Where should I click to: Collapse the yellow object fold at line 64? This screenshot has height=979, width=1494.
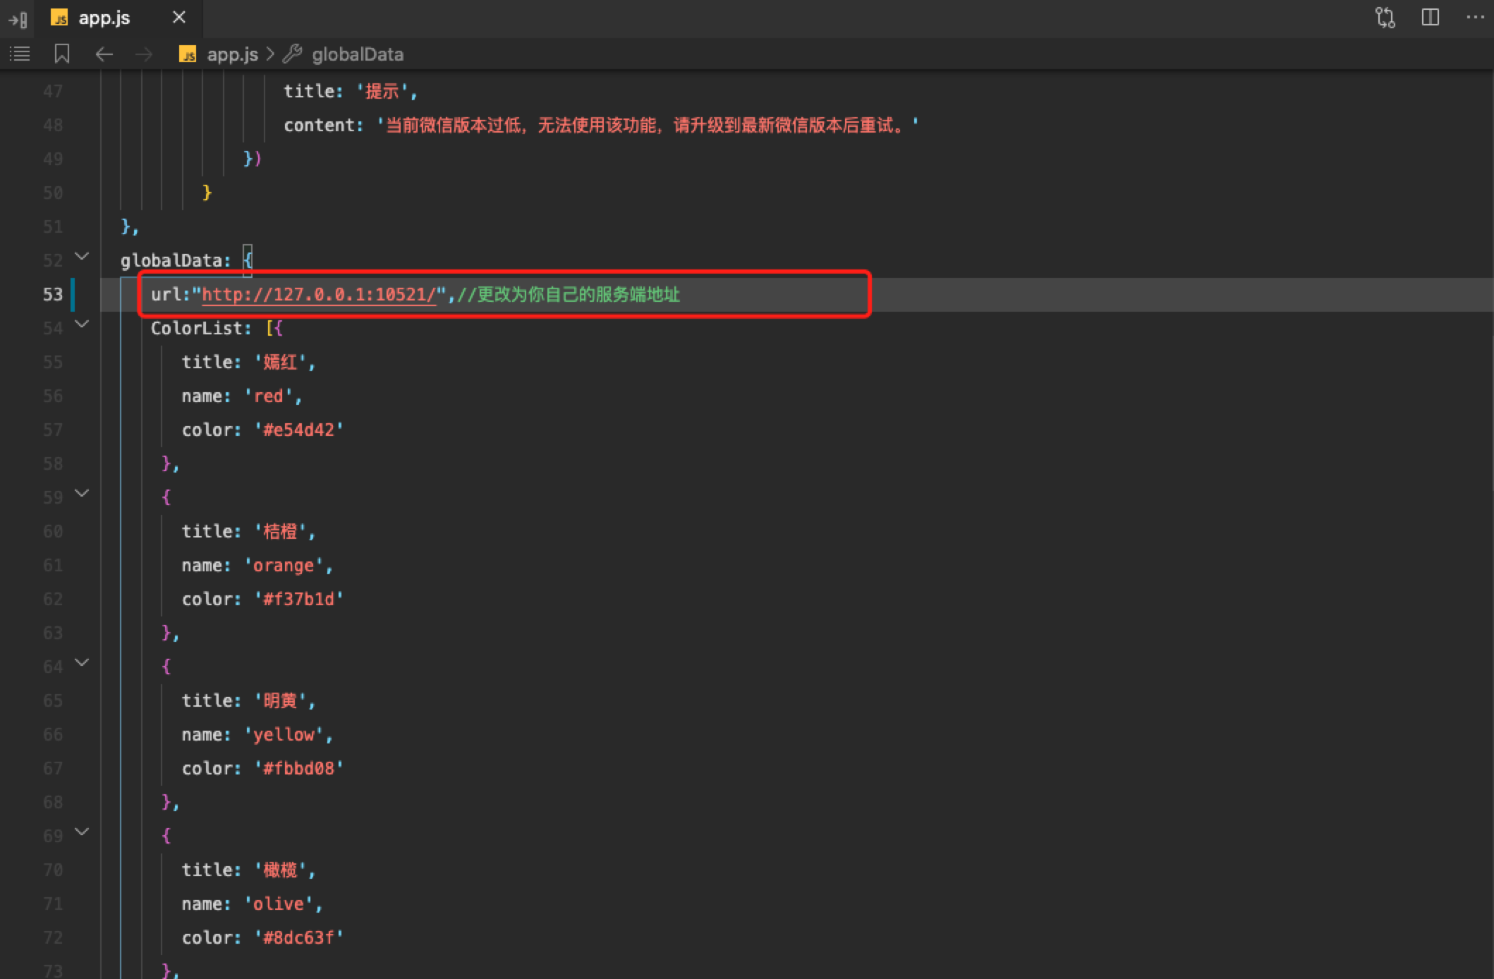pyautogui.click(x=82, y=662)
